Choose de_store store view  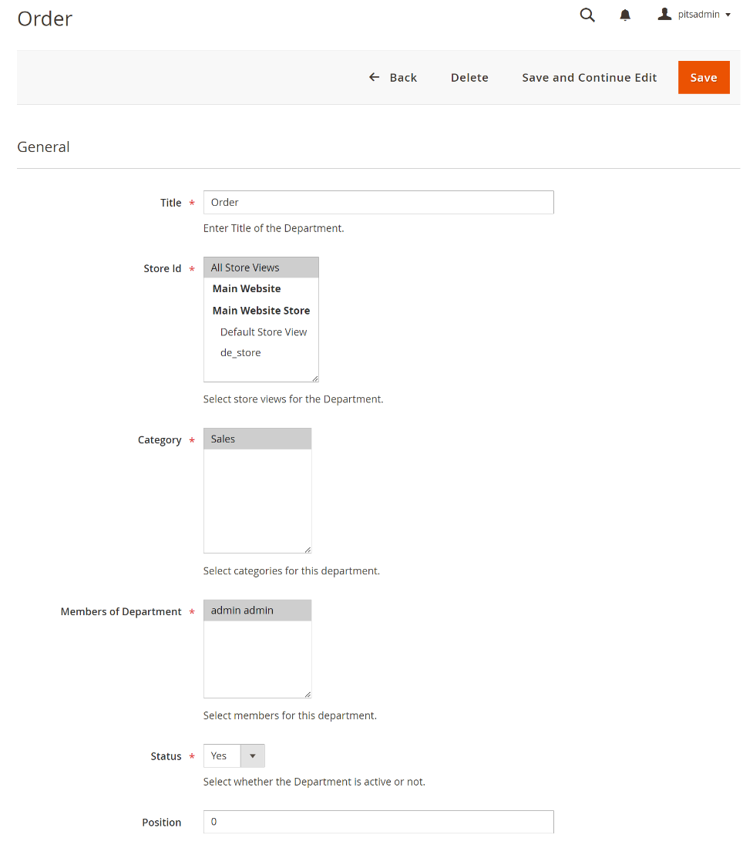coord(240,352)
